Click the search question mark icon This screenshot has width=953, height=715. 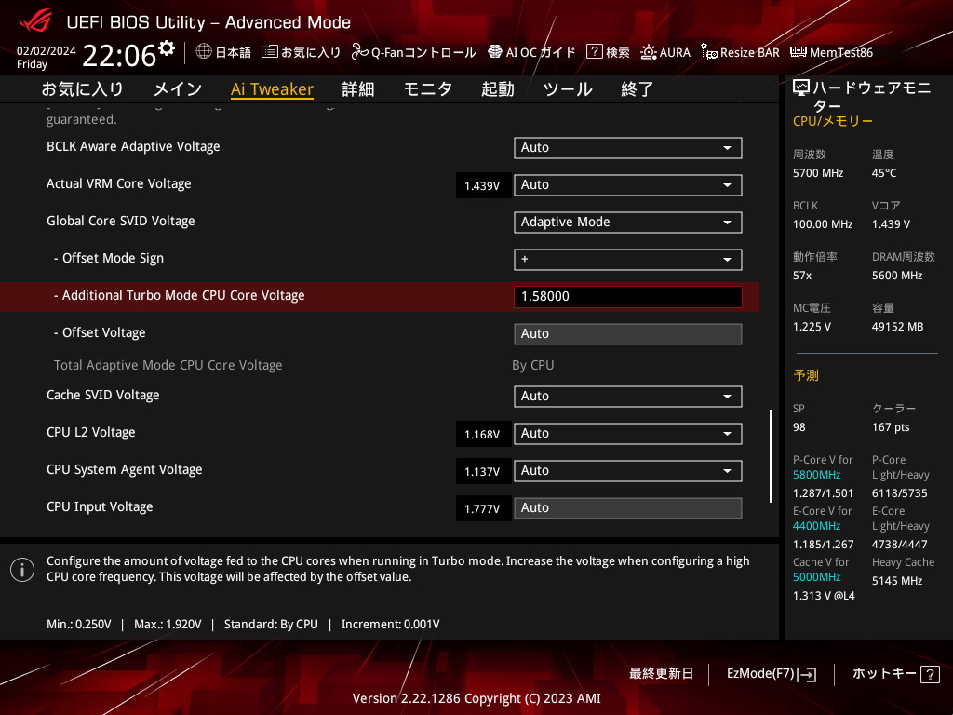[594, 52]
